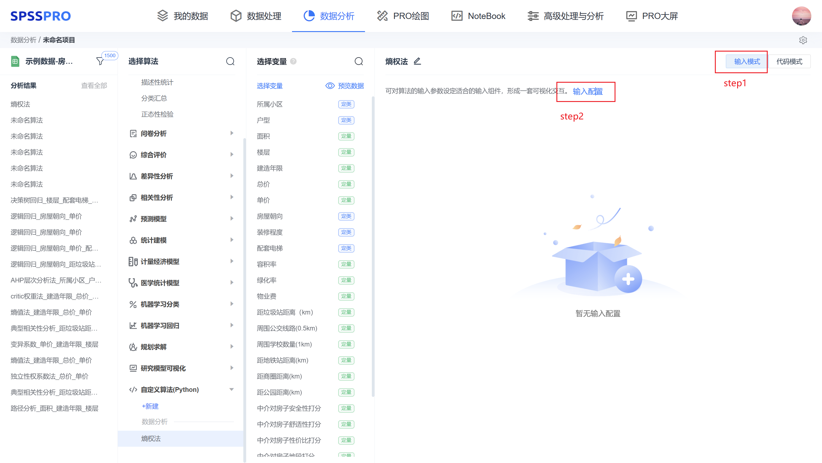Screen dimensions: 822x463
Task: Open result AHP层次分析法_所属小区_户…
Action: (x=56, y=280)
